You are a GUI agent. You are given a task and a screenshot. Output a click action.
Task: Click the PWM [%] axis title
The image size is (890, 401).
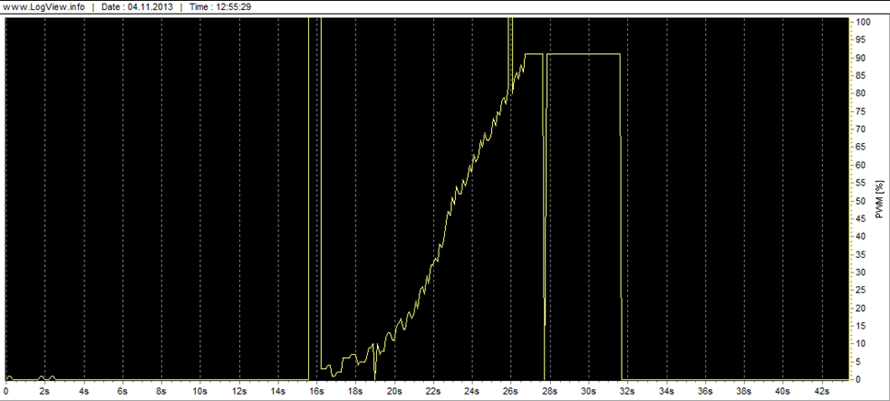point(881,199)
